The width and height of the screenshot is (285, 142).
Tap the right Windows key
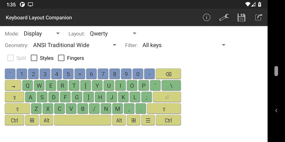tap(134, 120)
